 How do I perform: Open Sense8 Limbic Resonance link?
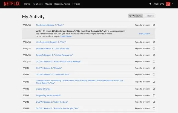coord(54,55)
